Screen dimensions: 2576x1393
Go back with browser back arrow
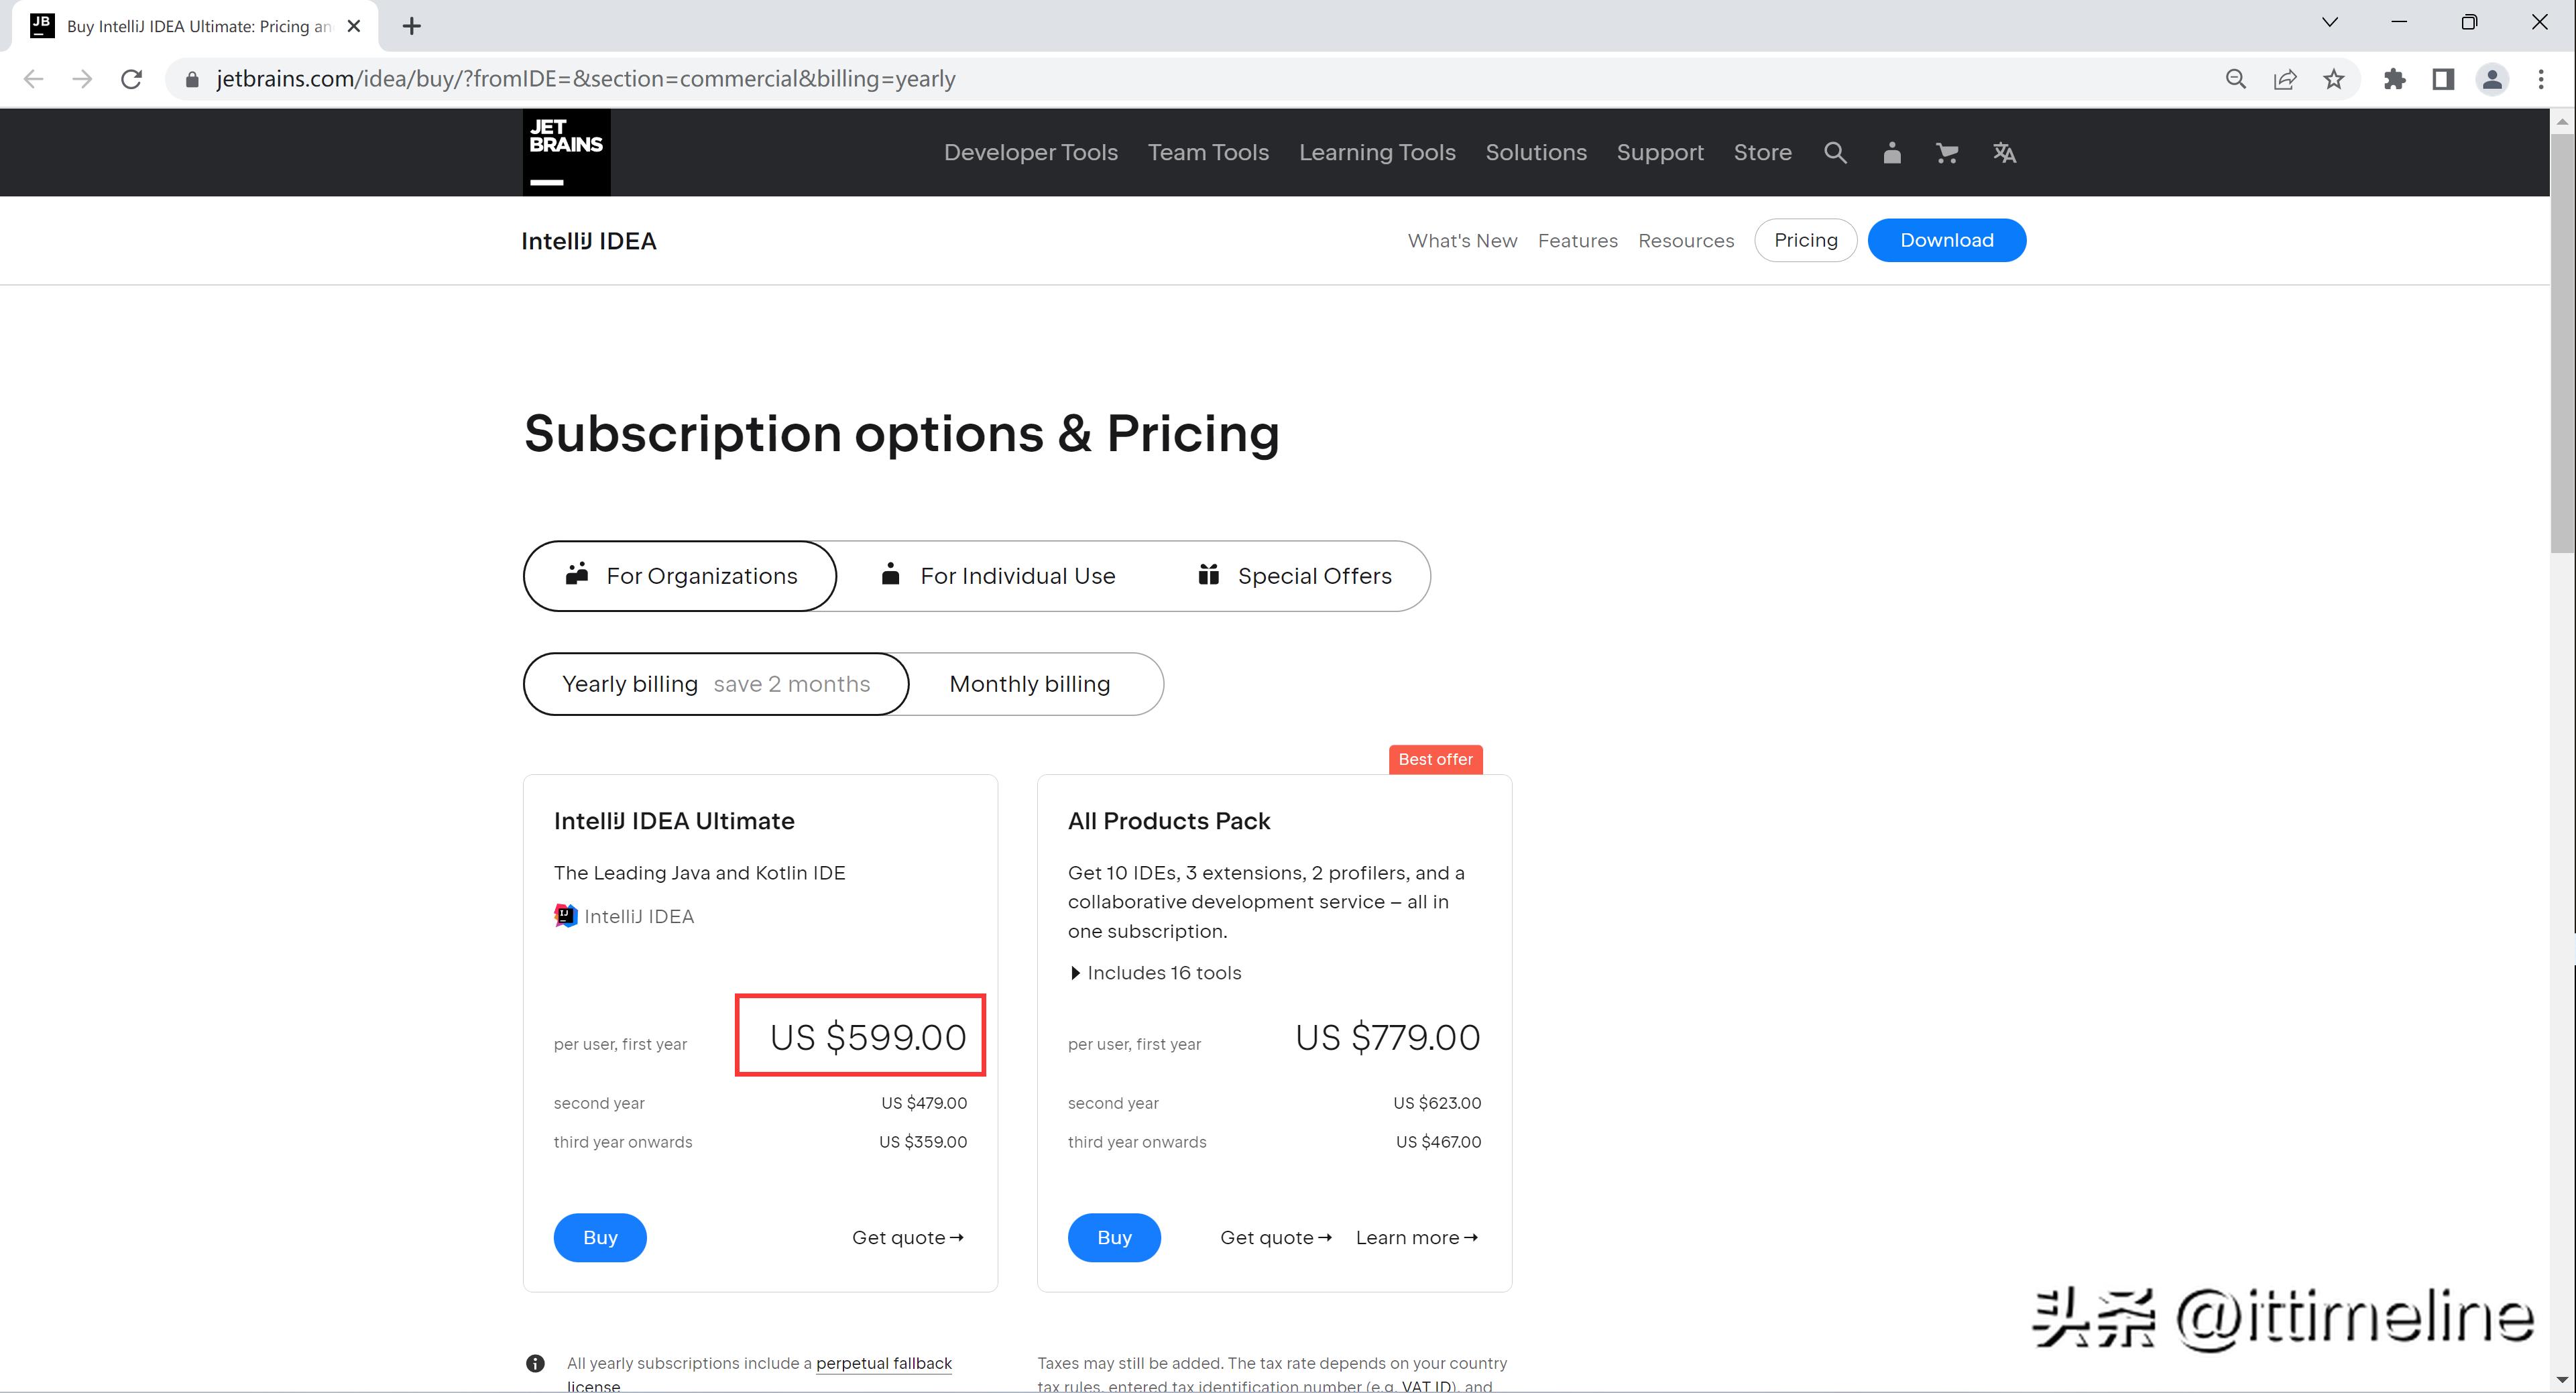(x=33, y=79)
